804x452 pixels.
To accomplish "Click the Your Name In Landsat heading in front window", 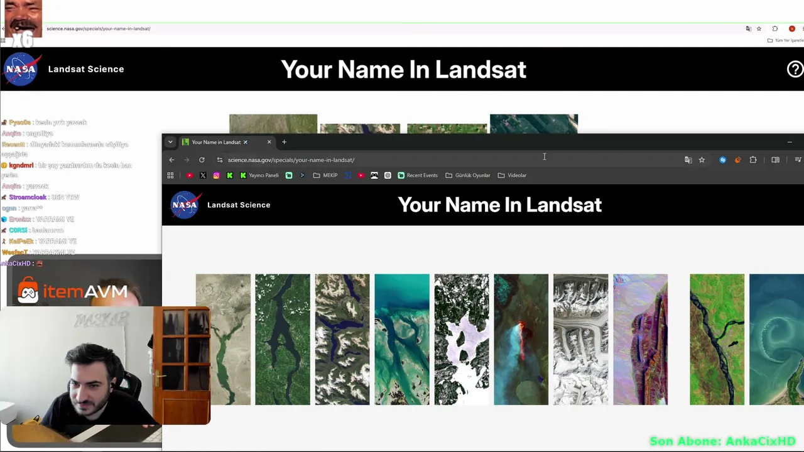I will click(x=500, y=205).
